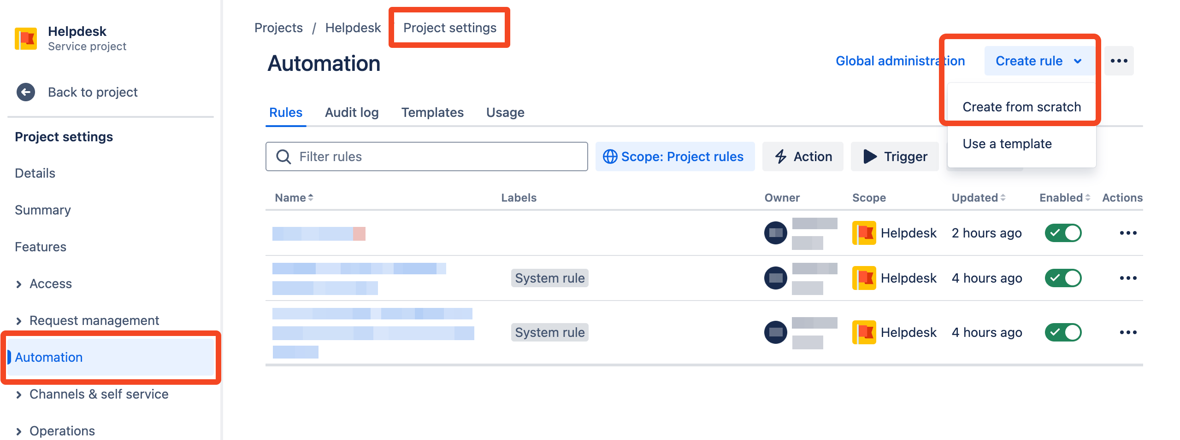The width and height of the screenshot is (1180, 440).
Task: Click the Helpdesk project flag logo in sidebar
Action: click(x=26, y=39)
